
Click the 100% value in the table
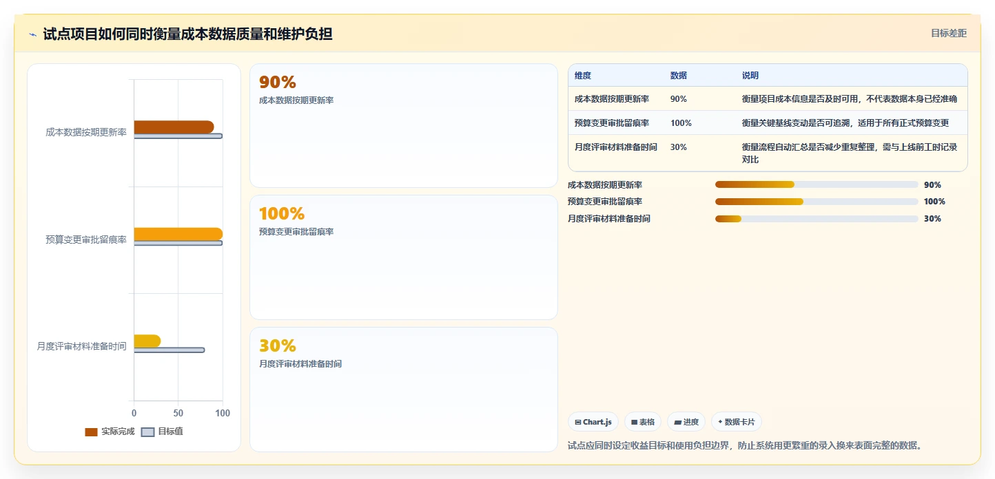point(681,123)
